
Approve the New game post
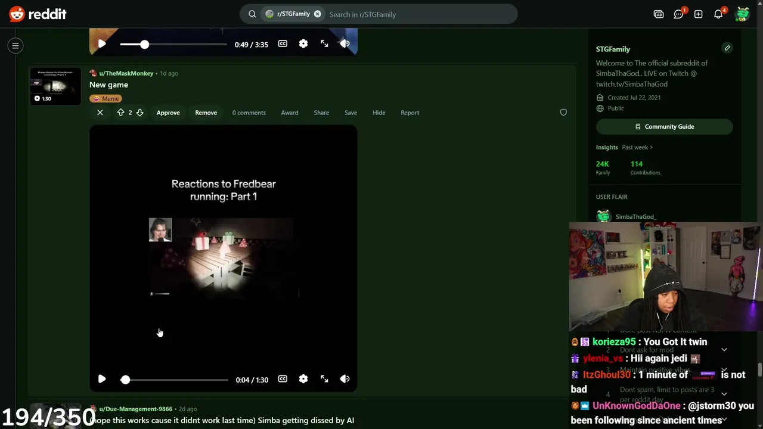[168, 113]
